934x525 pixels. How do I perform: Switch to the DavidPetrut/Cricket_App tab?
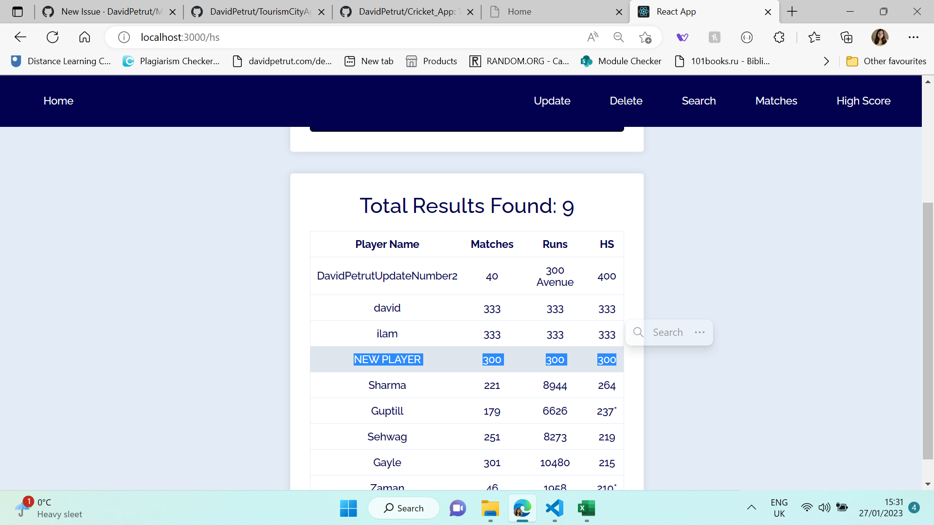403,11
